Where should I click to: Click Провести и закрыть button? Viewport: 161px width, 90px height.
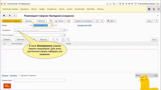(12, 21)
